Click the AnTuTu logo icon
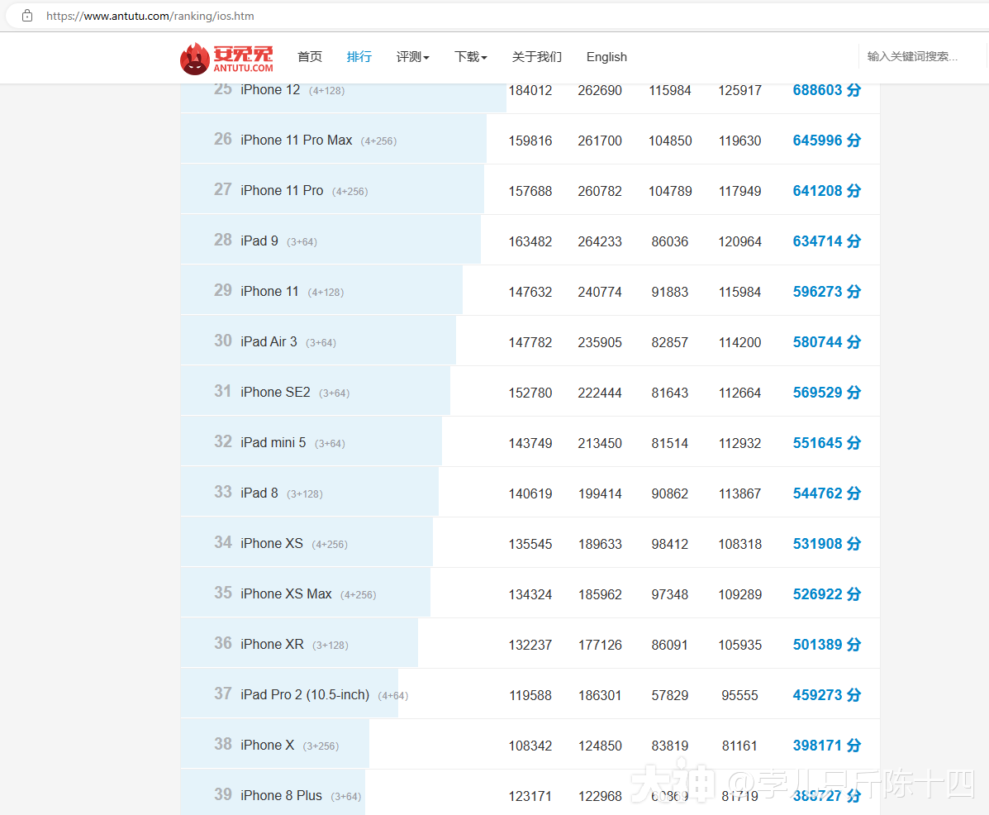989x815 pixels. pyautogui.click(x=195, y=58)
